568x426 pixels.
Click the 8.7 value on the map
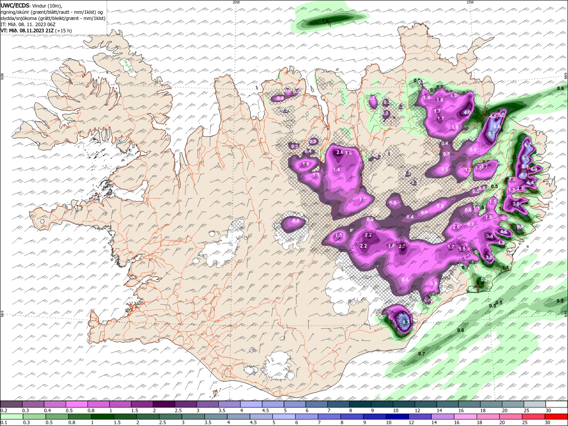pyautogui.click(x=406, y=322)
